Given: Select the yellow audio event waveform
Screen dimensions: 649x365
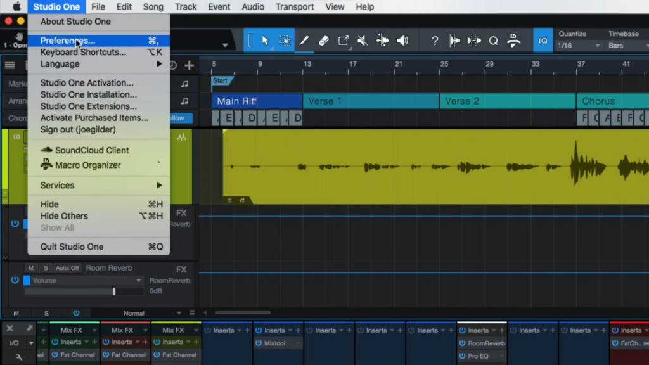Looking at the screenshot, I should point(436,167).
